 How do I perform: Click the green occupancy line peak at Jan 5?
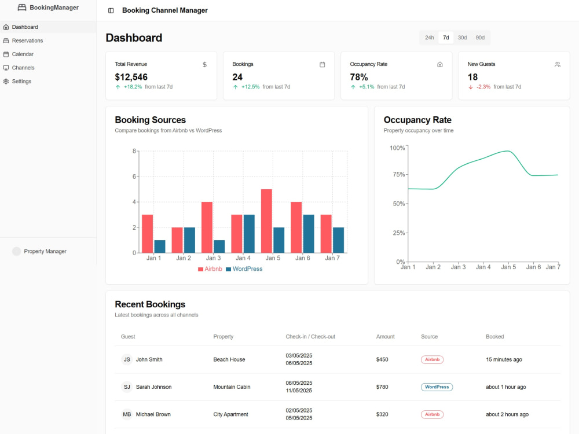tap(508, 151)
